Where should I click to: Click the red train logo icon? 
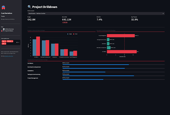(3, 7)
